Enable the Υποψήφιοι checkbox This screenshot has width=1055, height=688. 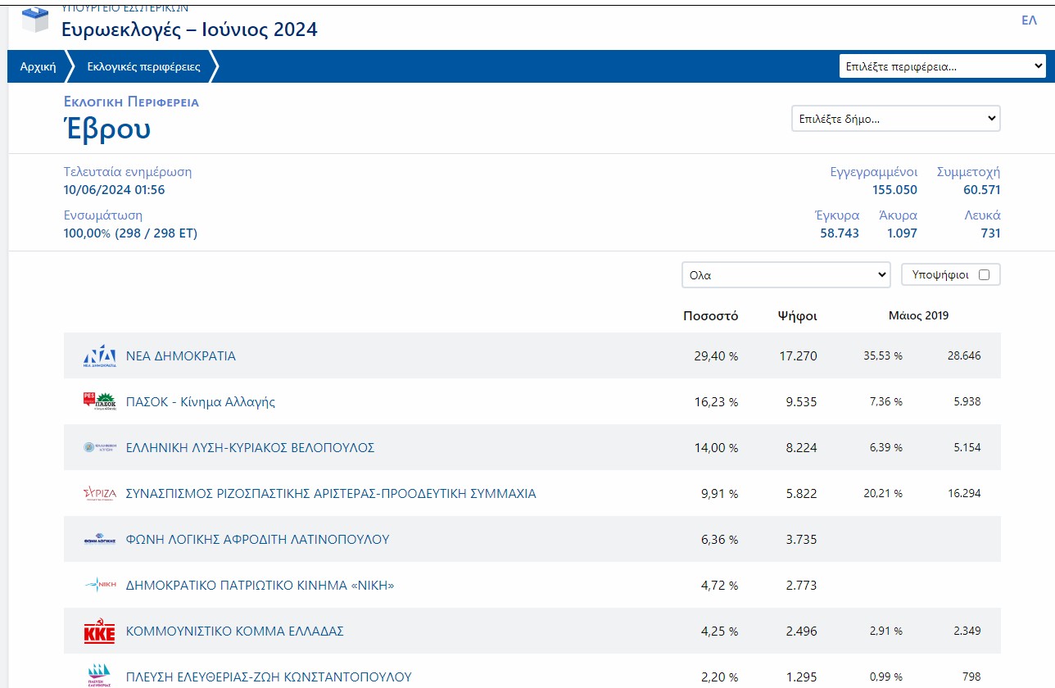point(984,275)
